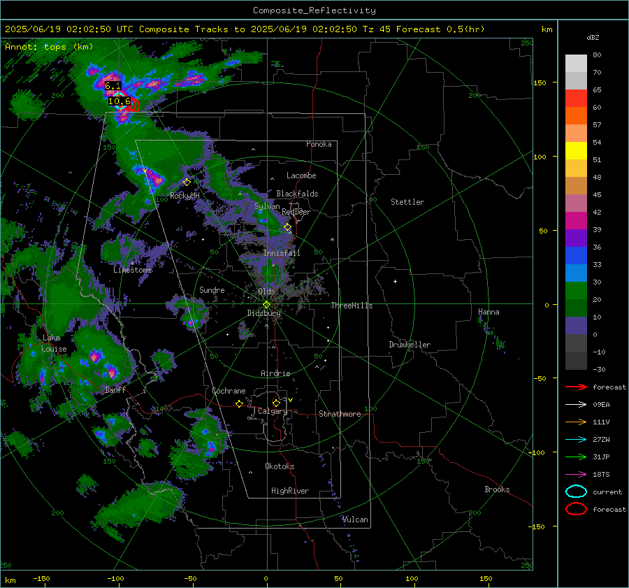Click the storm track ellipse beside 10.6
The image size is (629, 588).
134,105
